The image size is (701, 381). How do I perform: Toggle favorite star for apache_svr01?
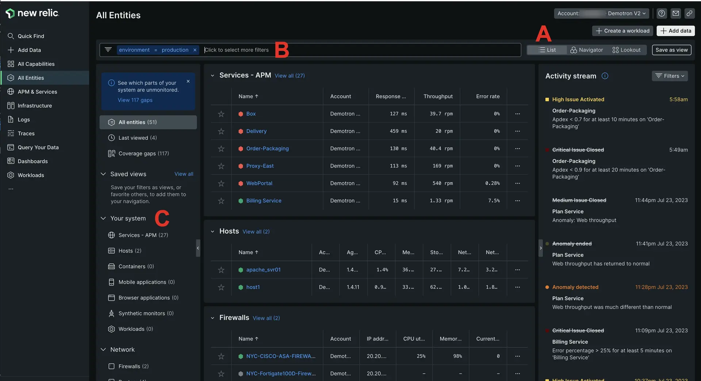[221, 270]
